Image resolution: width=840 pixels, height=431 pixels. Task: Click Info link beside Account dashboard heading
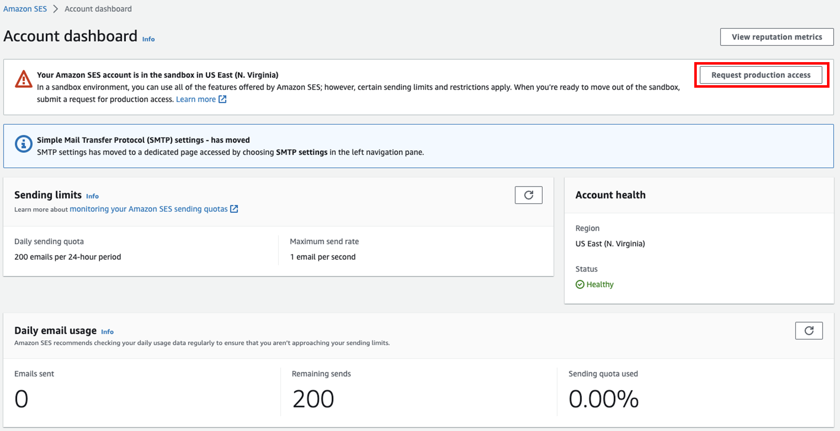pos(148,39)
